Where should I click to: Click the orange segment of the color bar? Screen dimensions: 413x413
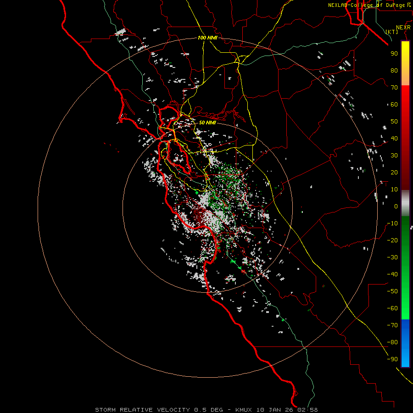tap(405, 77)
